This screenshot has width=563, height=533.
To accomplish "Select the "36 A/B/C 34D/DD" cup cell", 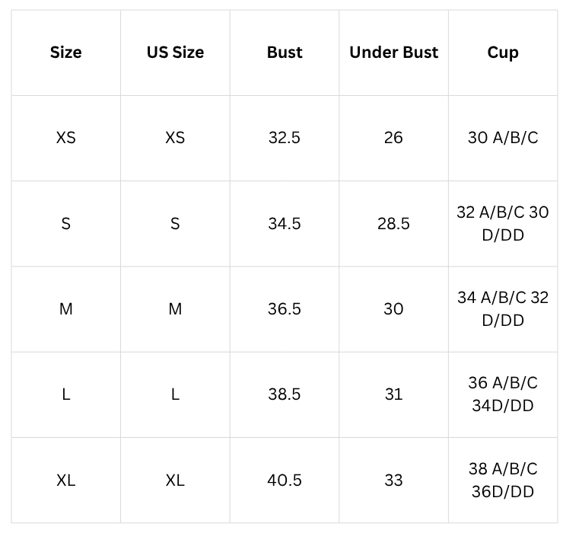I will 503,394.
